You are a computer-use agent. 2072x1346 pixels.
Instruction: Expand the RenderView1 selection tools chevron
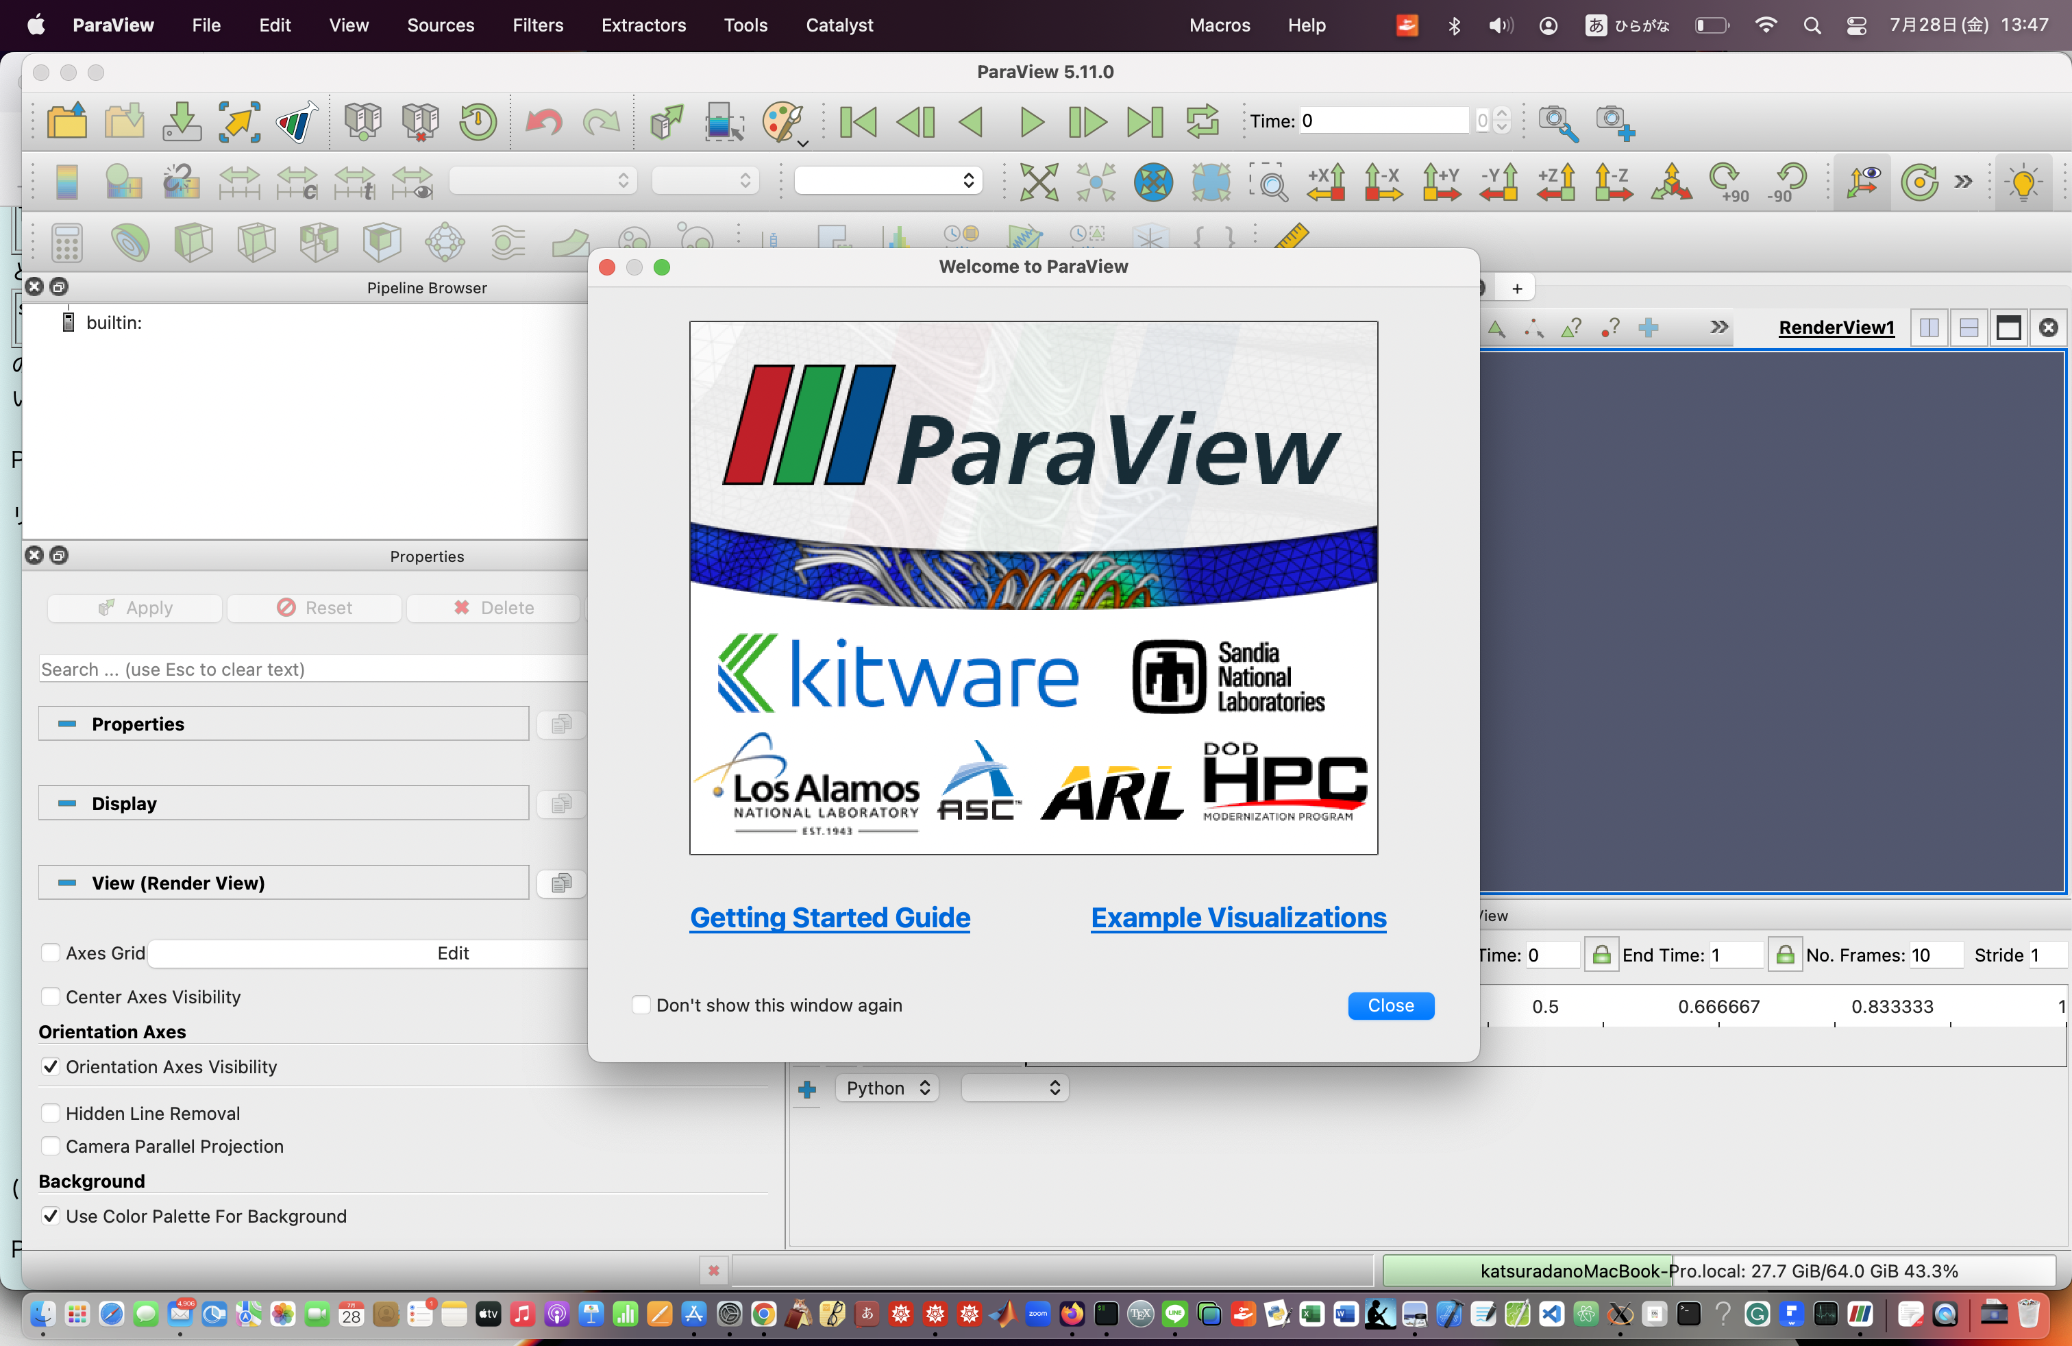[x=1718, y=328]
